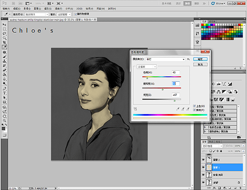247x190 pixels.
Task: Click the on-image adjustment hand icon in dialog
Action: tap(135, 109)
